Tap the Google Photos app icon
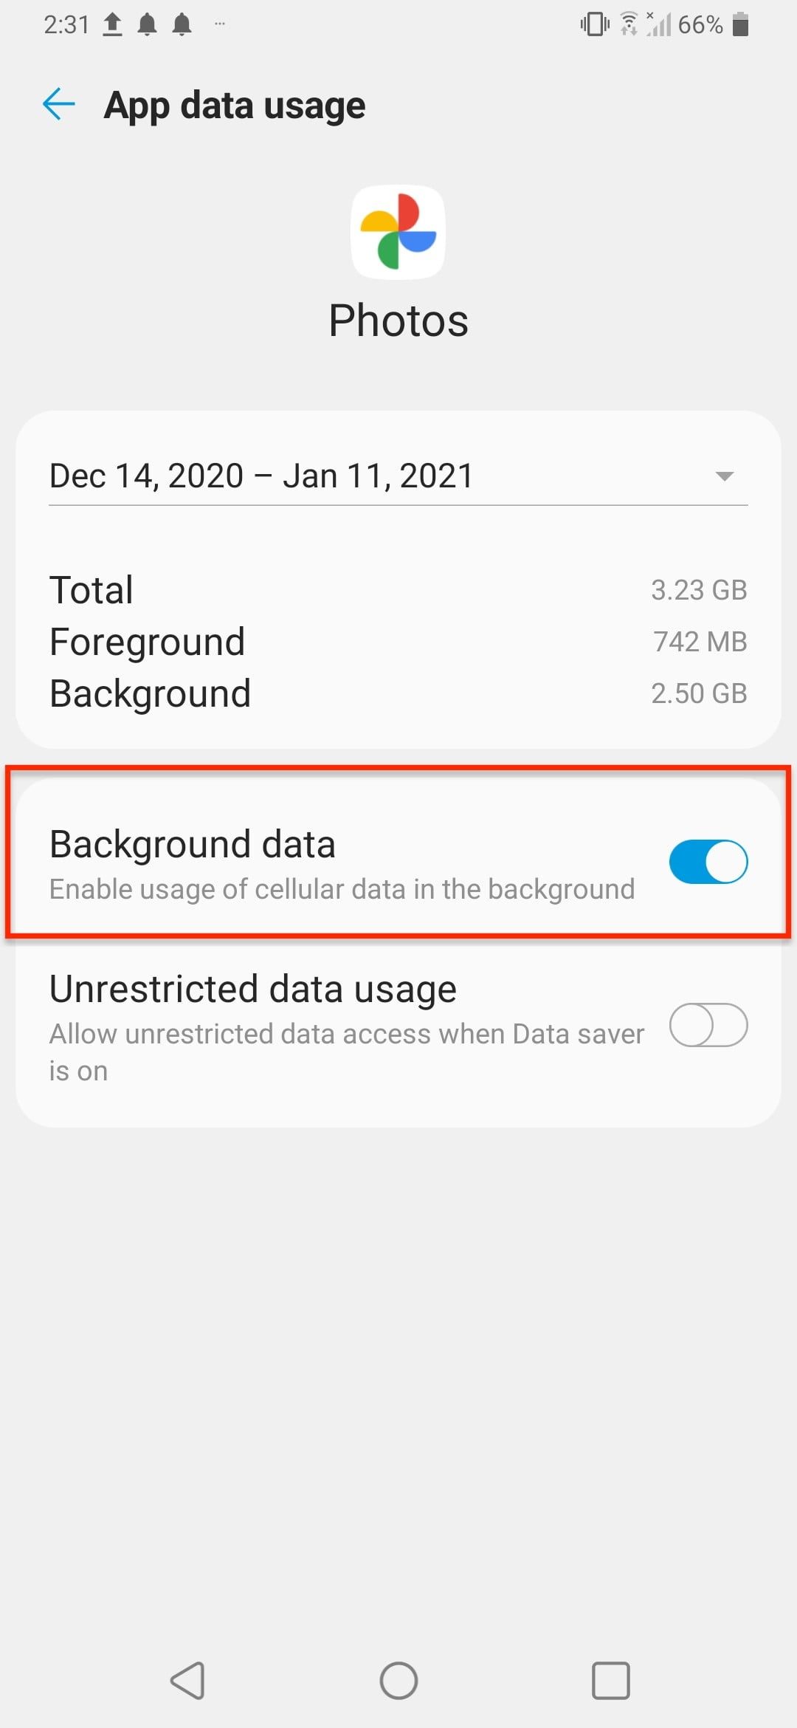Viewport: 797px width, 1728px height. [398, 232]
